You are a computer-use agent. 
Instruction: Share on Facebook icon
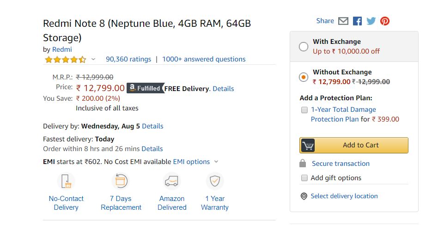pyautogui.click(x=357, y=21)
